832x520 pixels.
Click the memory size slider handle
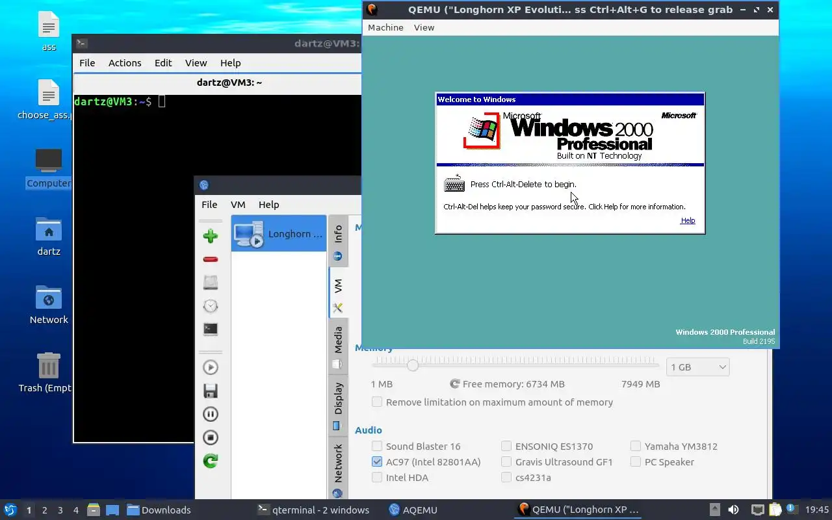(413, 365)
